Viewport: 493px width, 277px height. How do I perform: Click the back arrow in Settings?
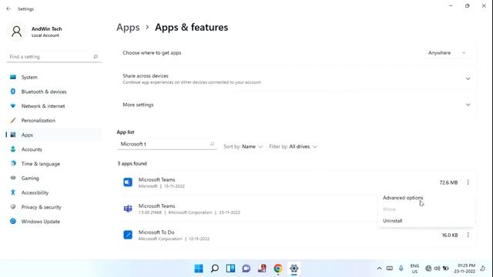click(8, 8)
